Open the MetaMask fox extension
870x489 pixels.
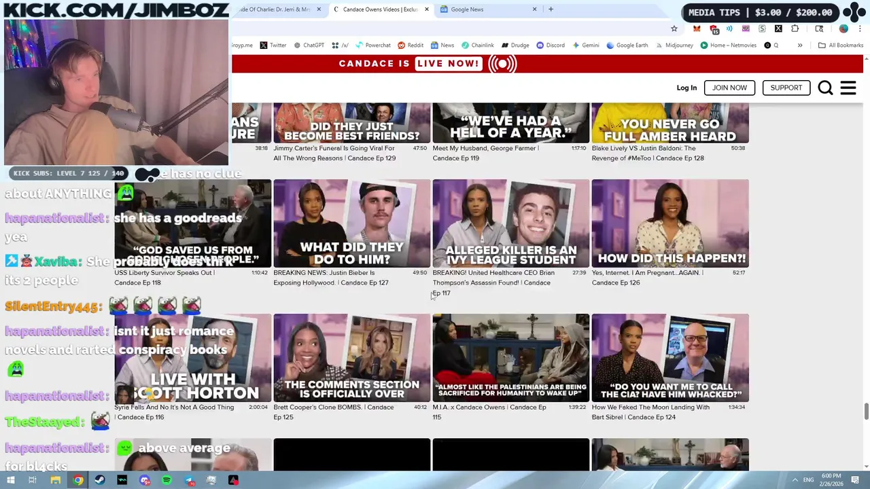(697, 29)
